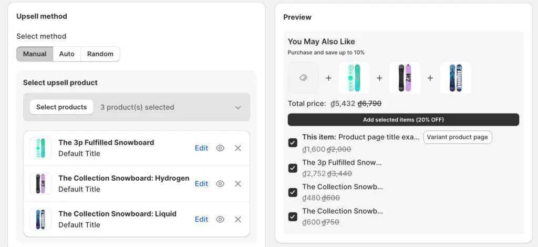Click blue Liquid snowboard image in preview
Viewport: 538px width, 247px height.
(x=456, y=78)
